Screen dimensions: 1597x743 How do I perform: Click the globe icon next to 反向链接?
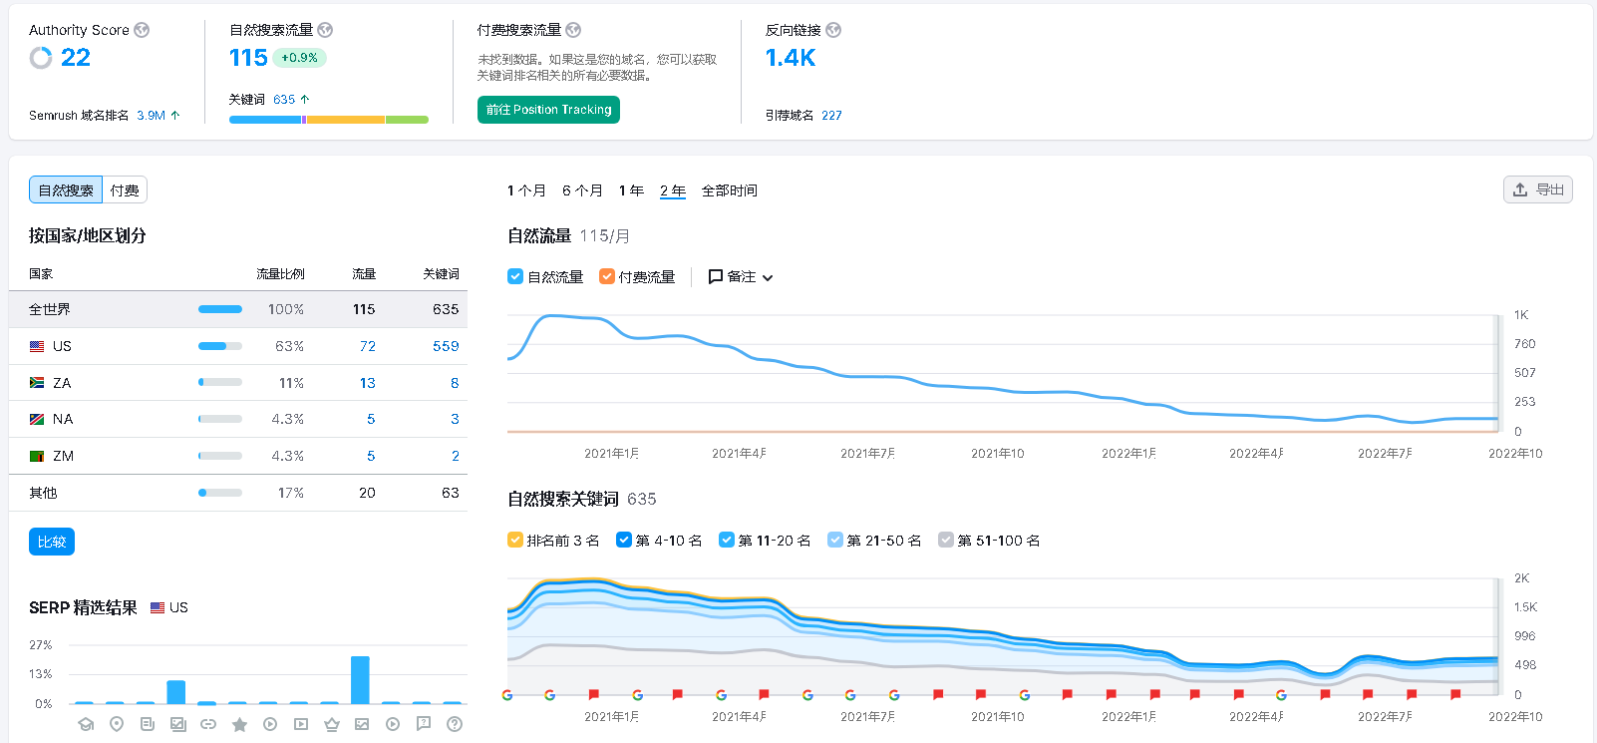pos(833,30)
